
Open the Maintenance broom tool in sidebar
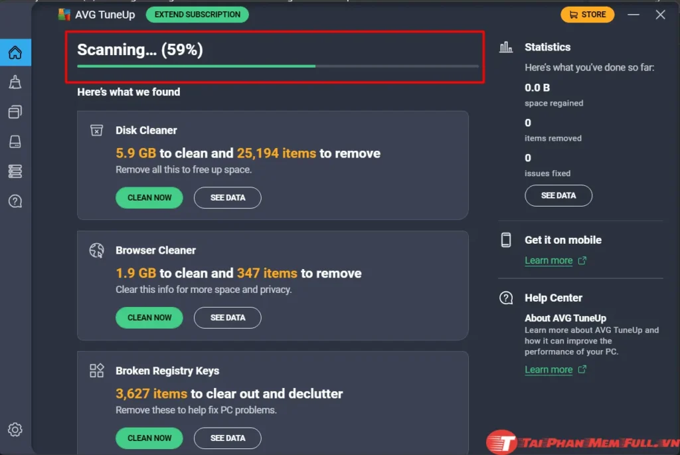point(15,82)
